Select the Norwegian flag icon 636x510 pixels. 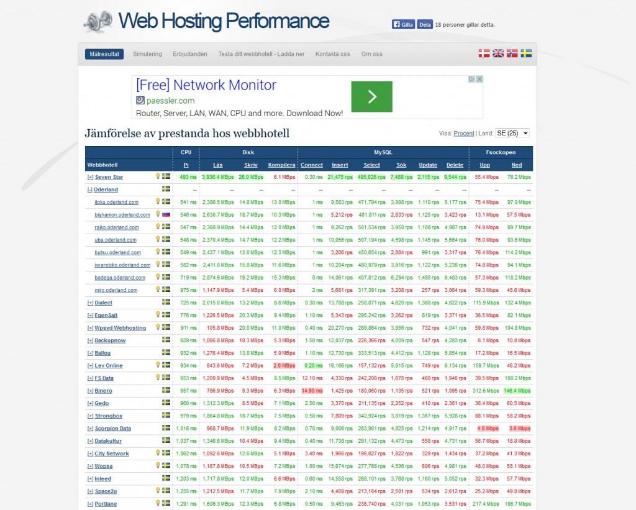[512, 53]
